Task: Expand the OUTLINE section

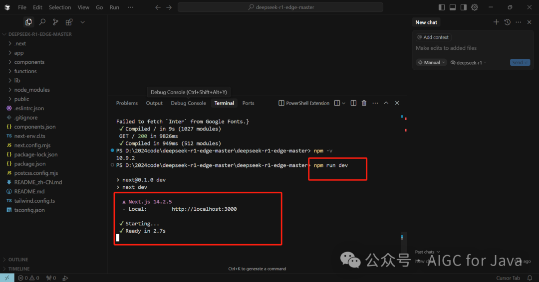Action: pos(18,260)
